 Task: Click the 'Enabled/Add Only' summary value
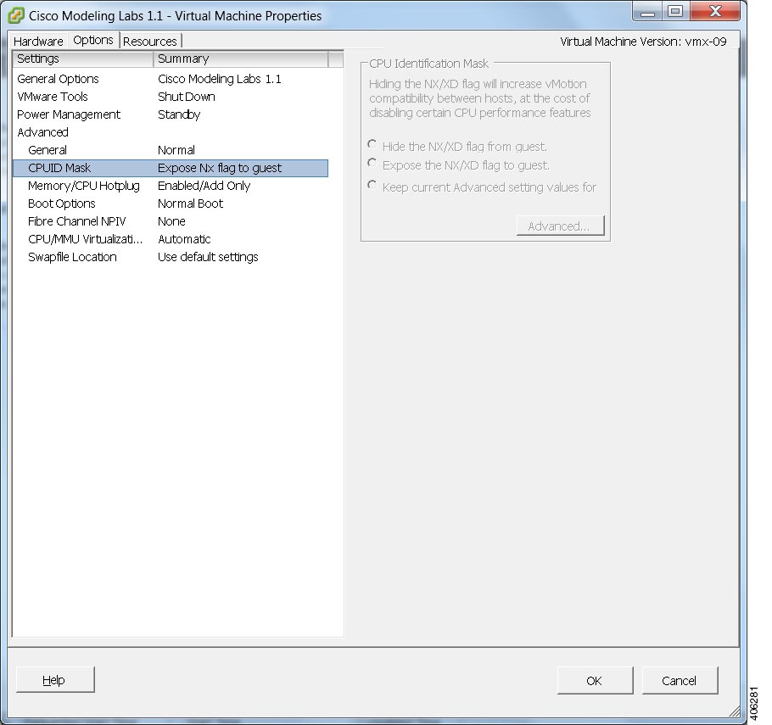pyautogui.click(x=204, y=186)
